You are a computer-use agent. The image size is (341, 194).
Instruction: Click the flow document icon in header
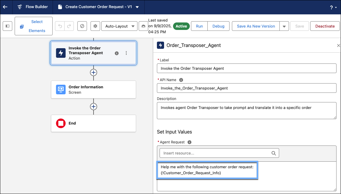click(x=60, y=7)
